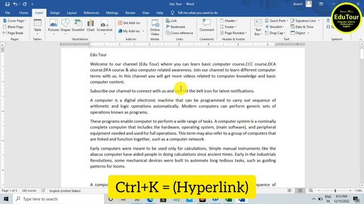Switch to the Design tab
The image size is (364, 204).
click(55, 12)
